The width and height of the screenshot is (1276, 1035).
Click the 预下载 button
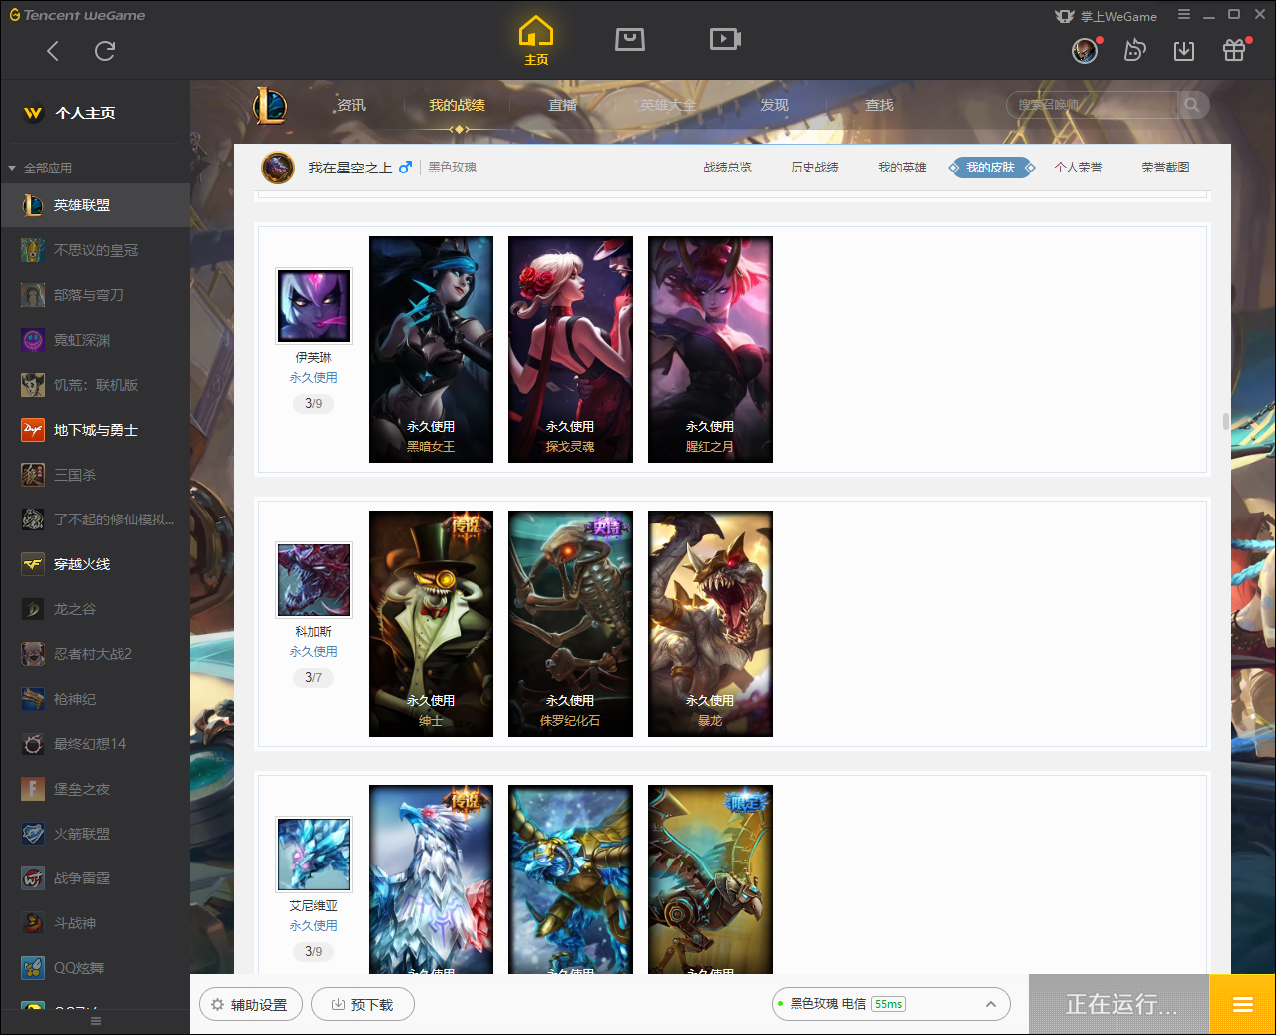[x=363, y=1004]
